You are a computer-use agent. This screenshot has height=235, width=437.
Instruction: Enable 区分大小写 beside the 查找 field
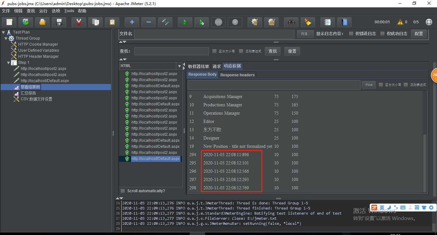click(x=215, y=51)
